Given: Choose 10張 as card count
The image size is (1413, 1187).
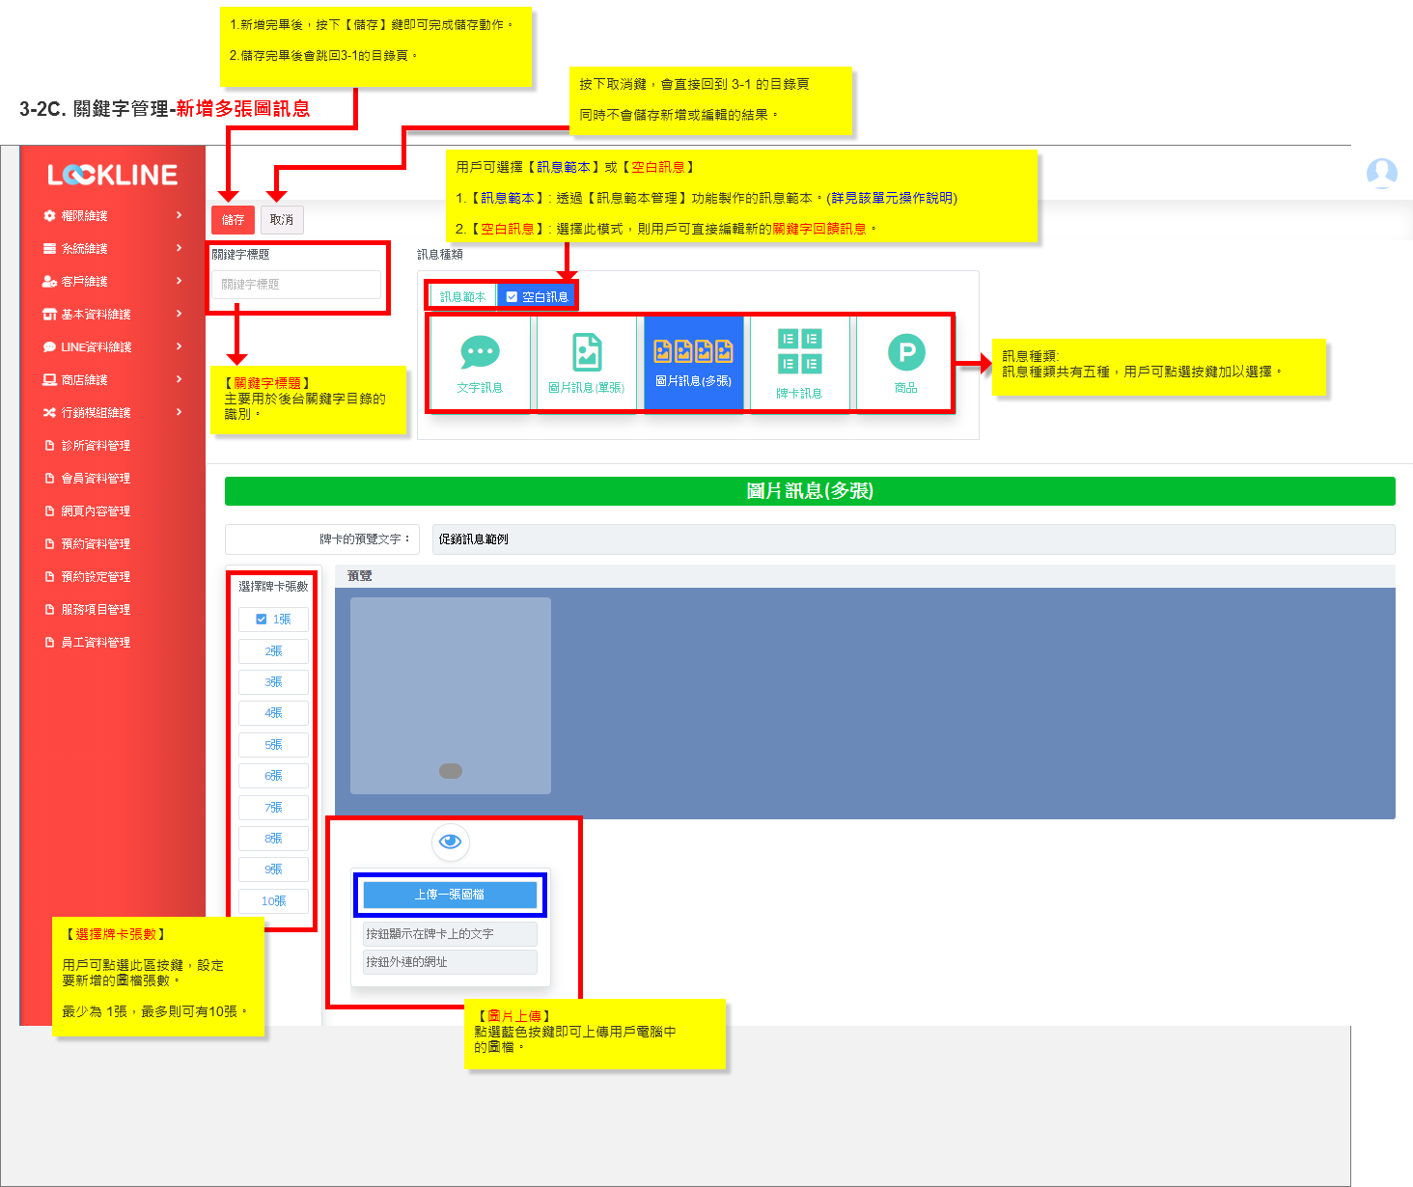Looking at the screenshot, I should click(x=273, y=901).
